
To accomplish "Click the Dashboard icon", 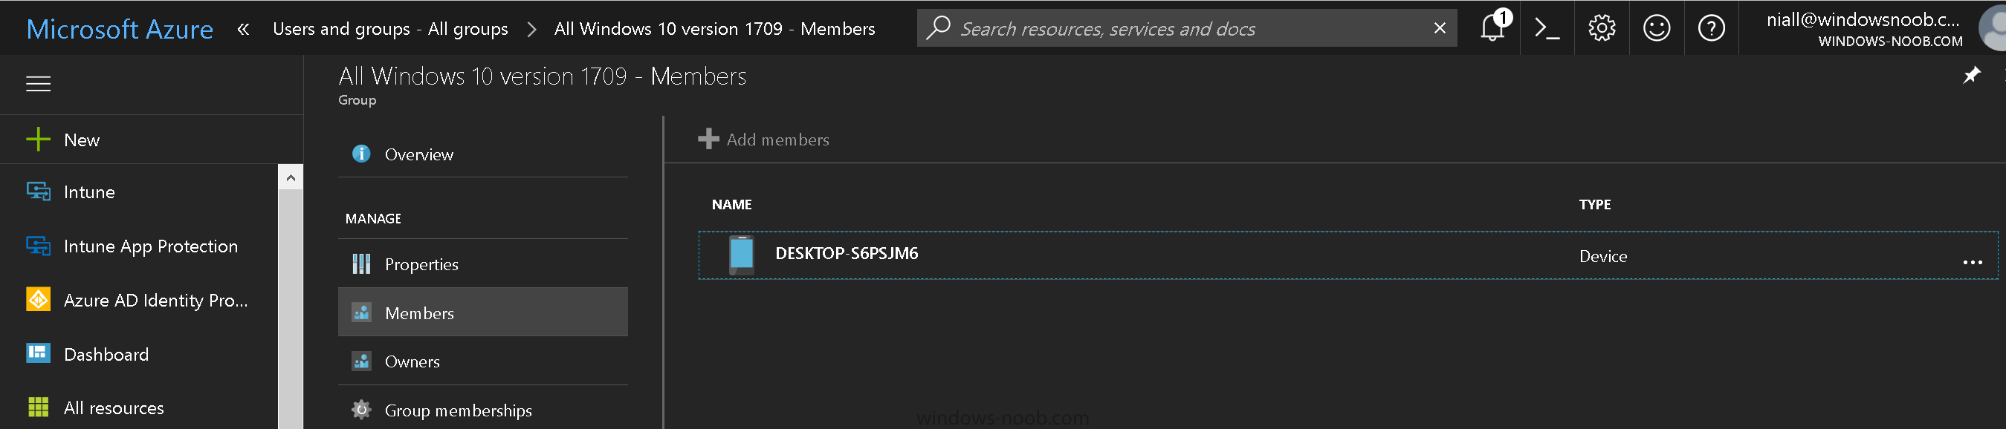I will [38, 354].
